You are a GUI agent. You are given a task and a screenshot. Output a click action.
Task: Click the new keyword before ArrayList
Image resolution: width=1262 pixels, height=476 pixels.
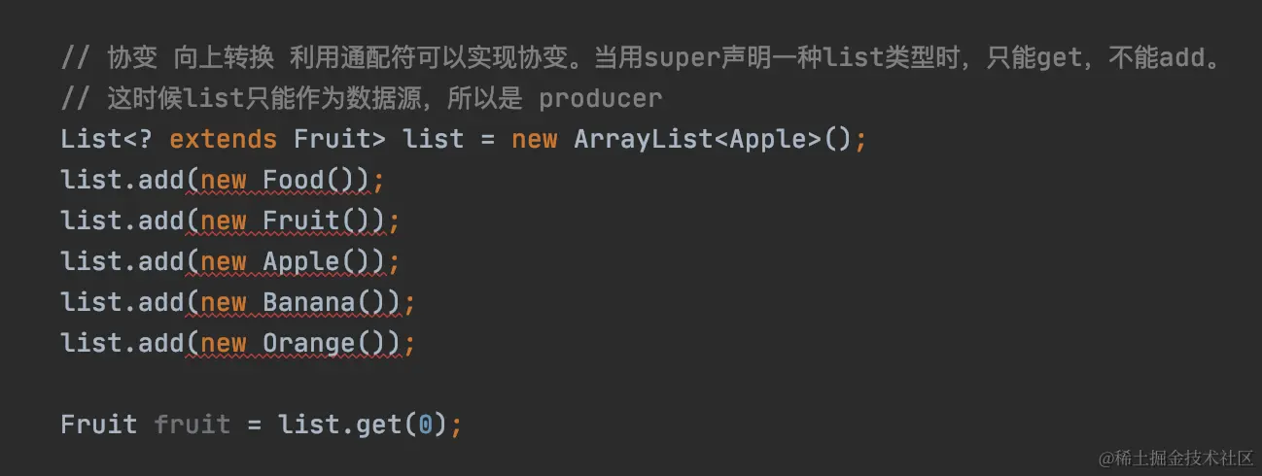point(534,139)
